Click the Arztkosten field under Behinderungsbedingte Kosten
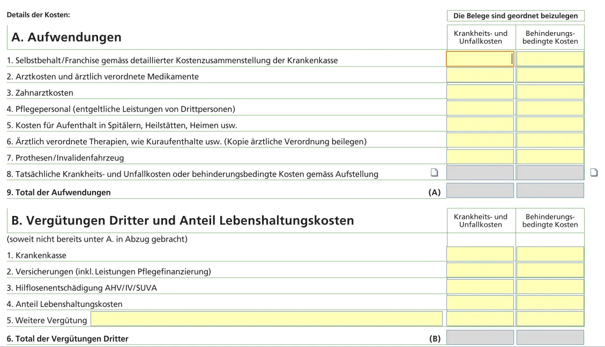This screenshot has width=605, height=347. point(549,75)
